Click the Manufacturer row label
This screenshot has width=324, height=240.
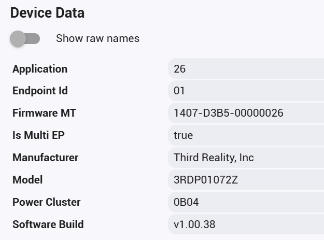(x=45, y=158)
